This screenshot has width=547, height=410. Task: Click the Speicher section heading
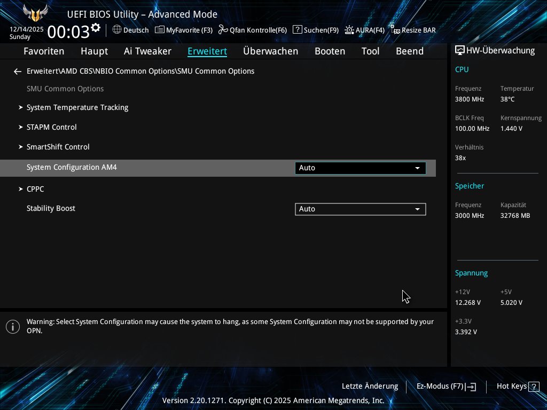469,186
